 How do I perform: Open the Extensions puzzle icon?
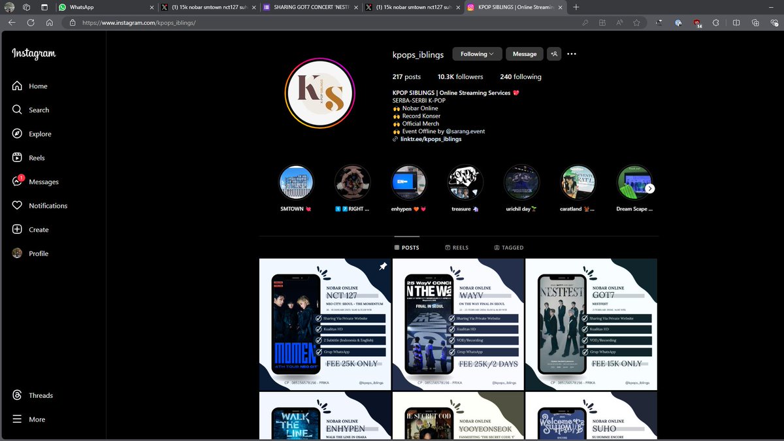point(716,22)
